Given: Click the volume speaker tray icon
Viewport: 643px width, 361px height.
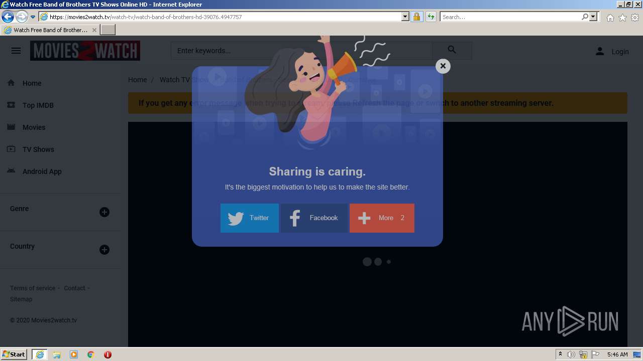Looking at the screenshot, I should (x=571, y=354).
